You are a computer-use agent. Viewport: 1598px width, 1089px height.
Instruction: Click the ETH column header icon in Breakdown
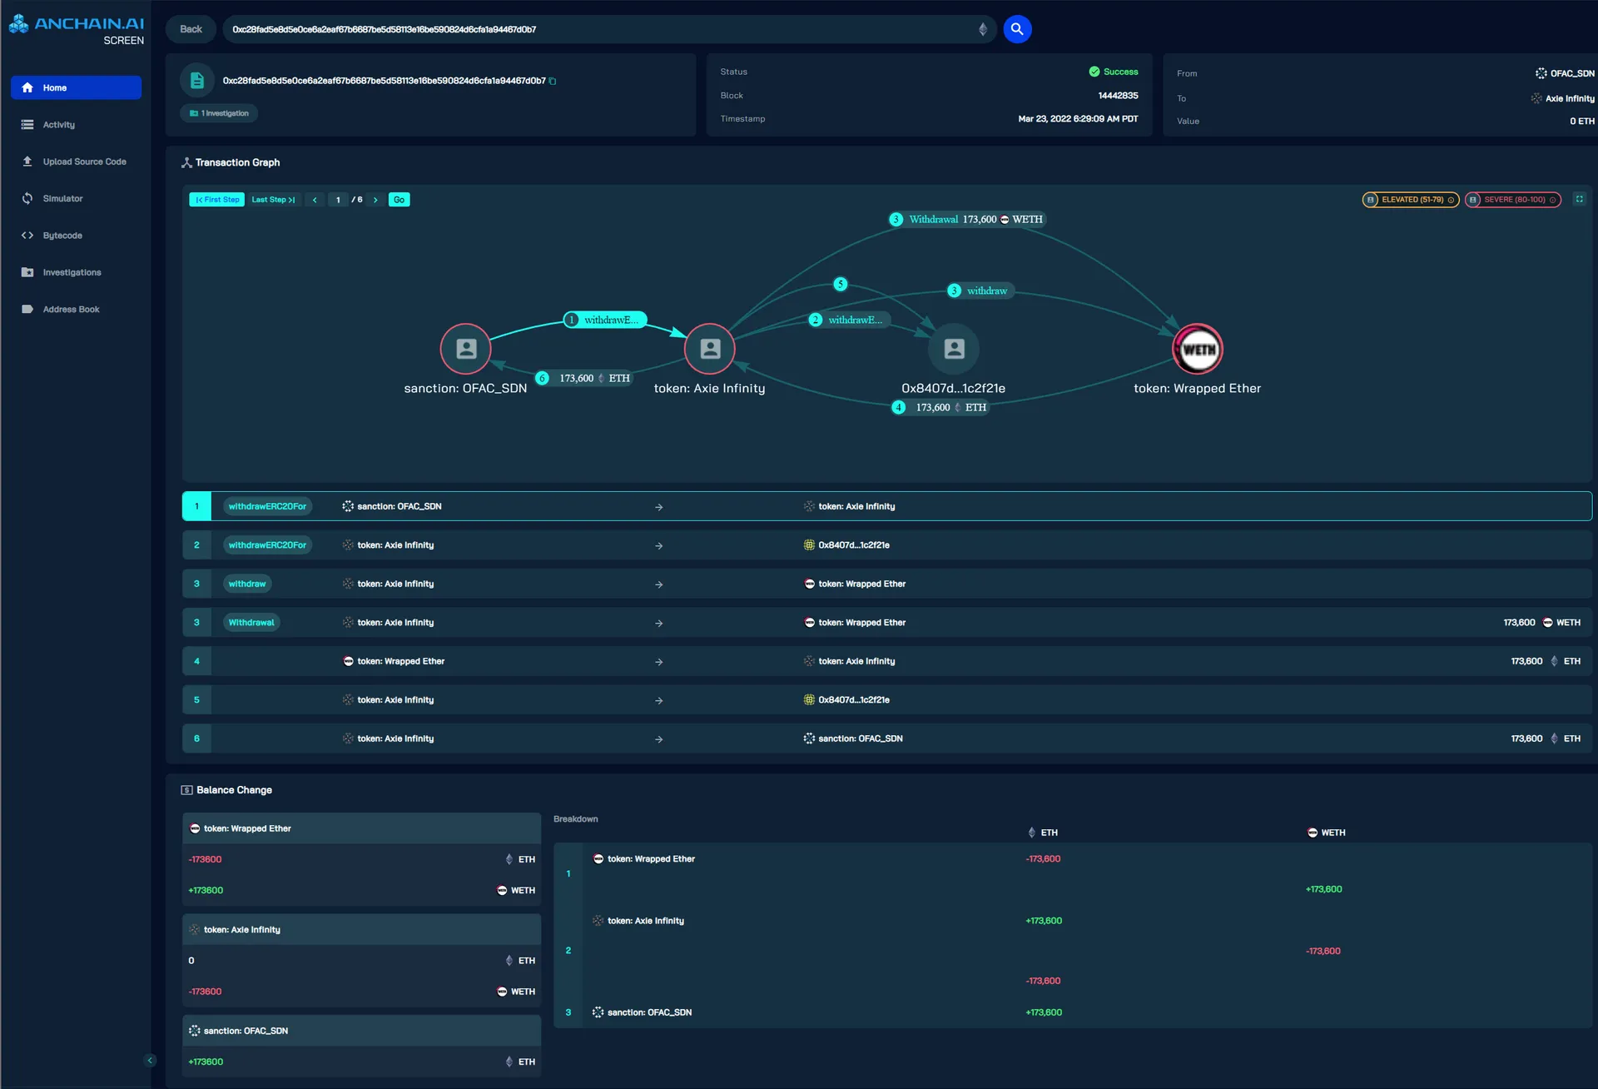[x=1032, y=833]
